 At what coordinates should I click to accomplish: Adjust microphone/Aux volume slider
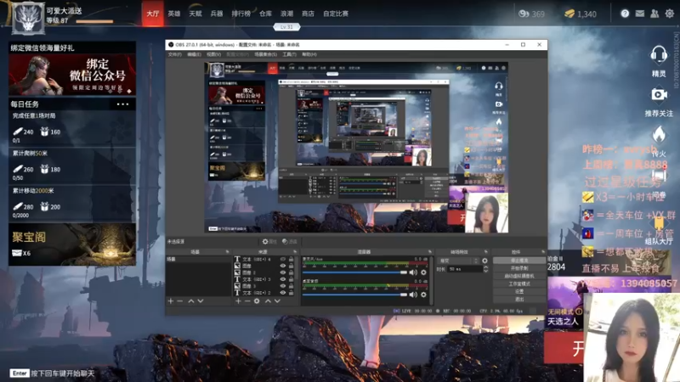tap(354, 272)
